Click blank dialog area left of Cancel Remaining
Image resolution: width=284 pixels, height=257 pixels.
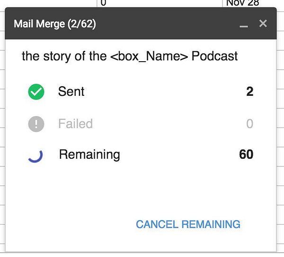[x=71, y=224]
